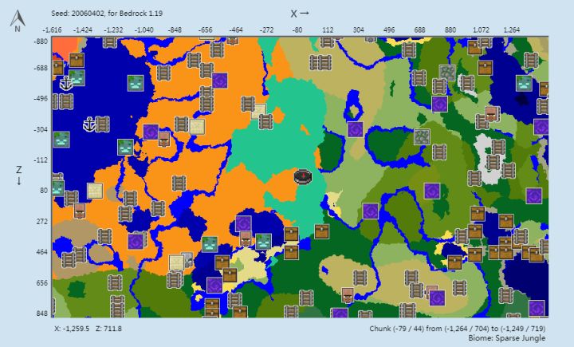Click the "Seed: 20060402, for Bedrock 1.19" text
Image resolution: width=574 pixels, height=347 pixels.
pos(107,14)
